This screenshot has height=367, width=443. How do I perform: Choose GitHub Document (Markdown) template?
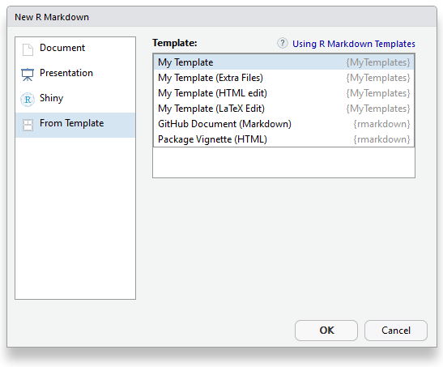coord(284,124)
